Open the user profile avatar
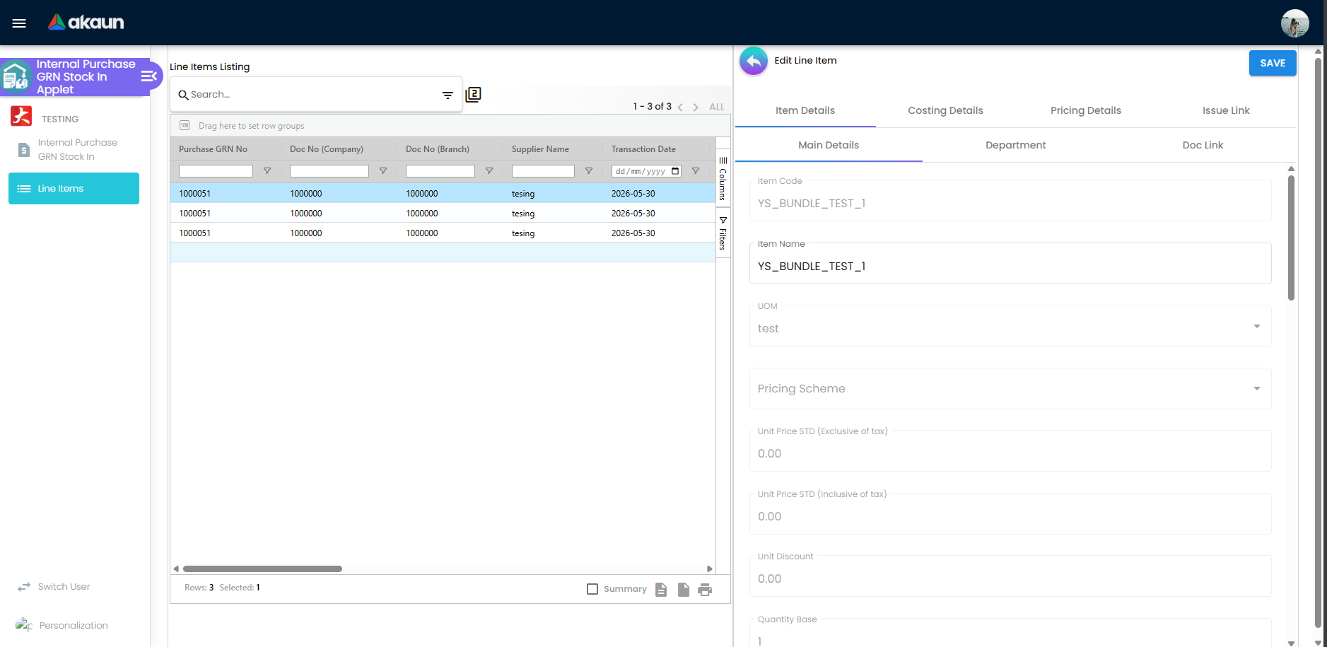 click(x=1294, y=23)
